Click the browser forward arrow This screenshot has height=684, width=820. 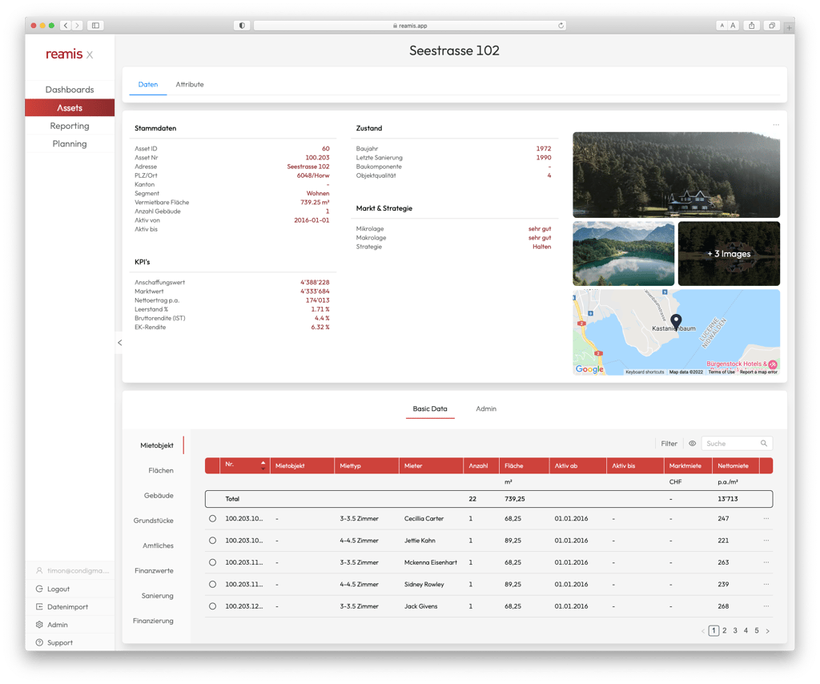pos(78,25)
